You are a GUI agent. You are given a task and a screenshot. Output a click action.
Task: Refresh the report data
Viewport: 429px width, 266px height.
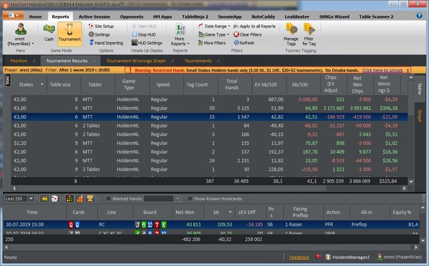pyautogui.click(x=244, y=43)
